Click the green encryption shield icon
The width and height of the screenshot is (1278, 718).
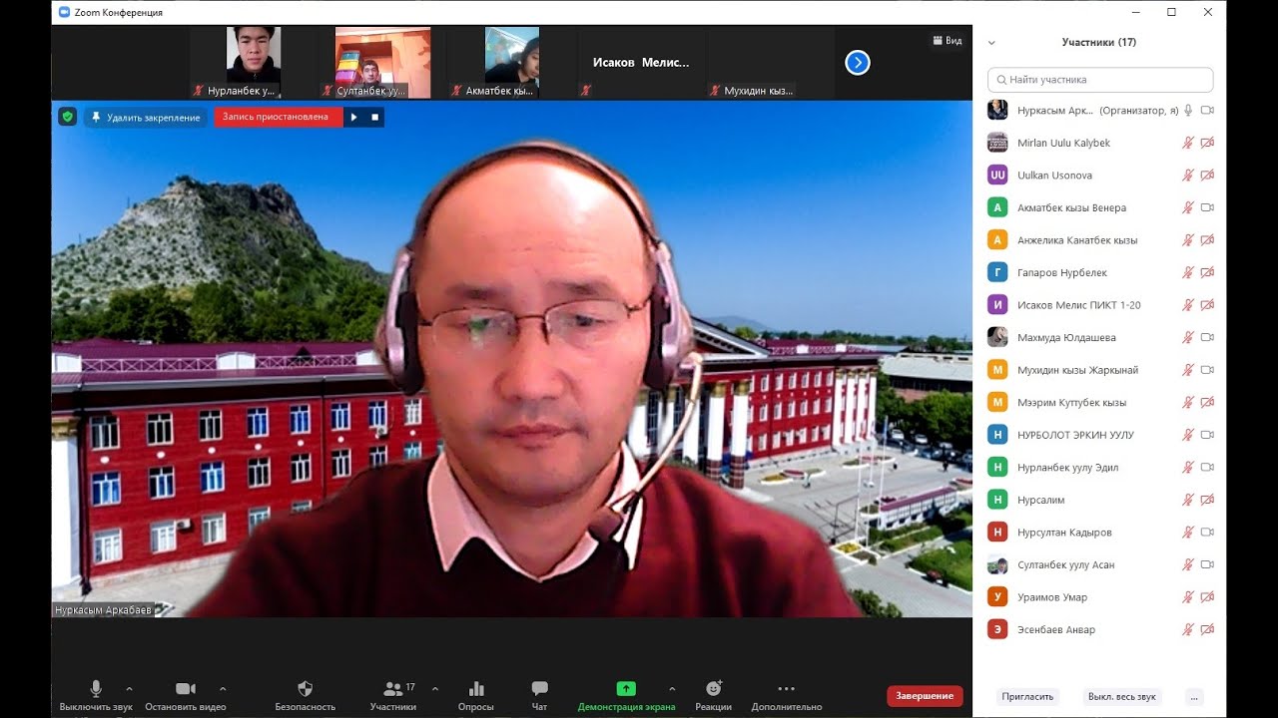[68, 117]
